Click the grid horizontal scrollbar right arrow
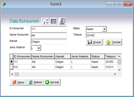The image size is (134, 97). 115,74
